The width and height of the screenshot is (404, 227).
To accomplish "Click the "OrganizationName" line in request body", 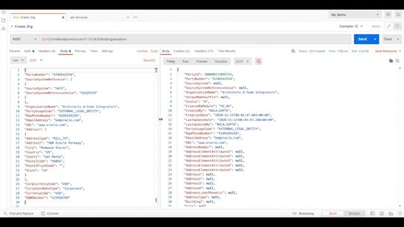I will (x=72, y=107).
